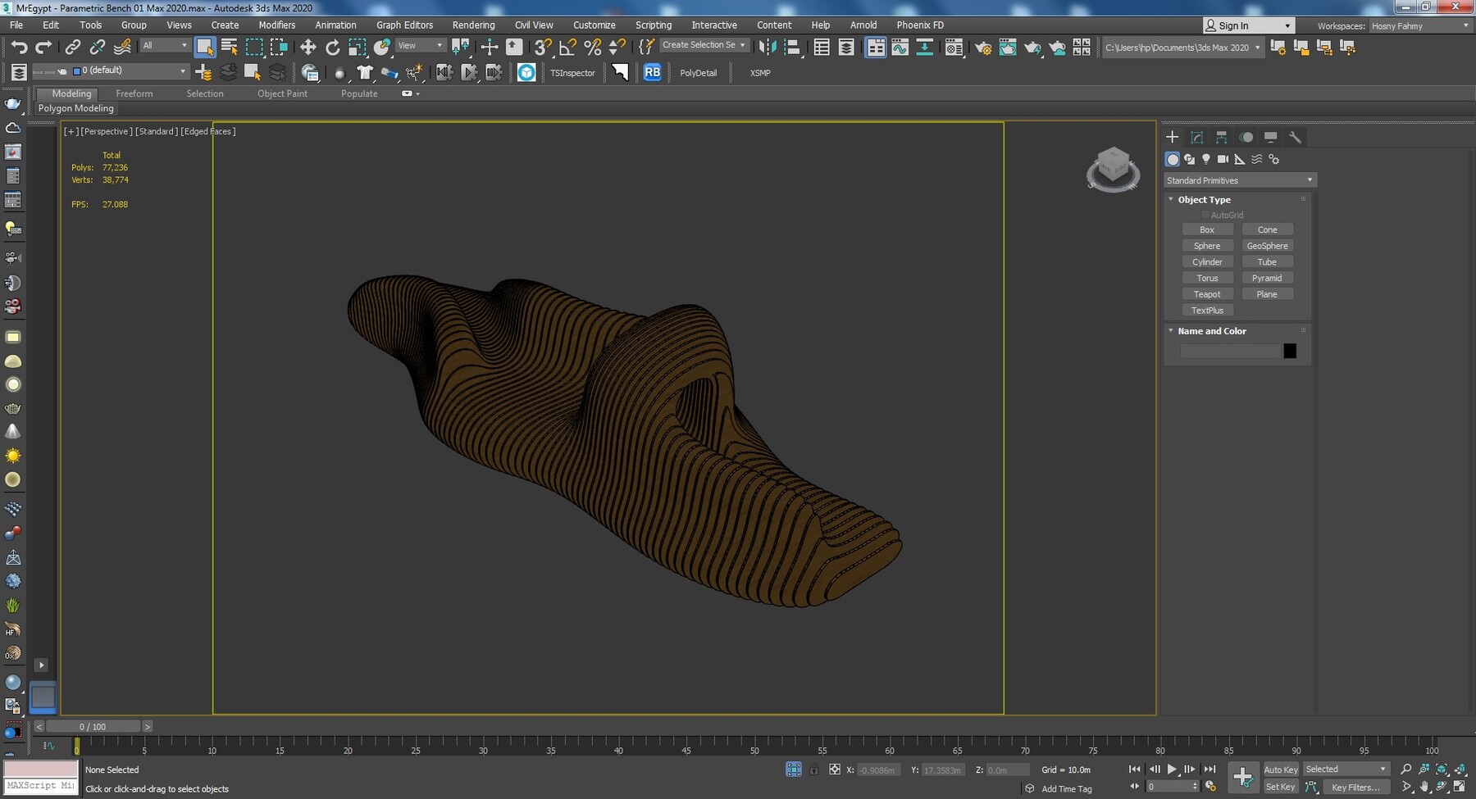Toggle the selection lock icon
Viewport: 1476px width, 799px height.
click(x=813, y=769)
